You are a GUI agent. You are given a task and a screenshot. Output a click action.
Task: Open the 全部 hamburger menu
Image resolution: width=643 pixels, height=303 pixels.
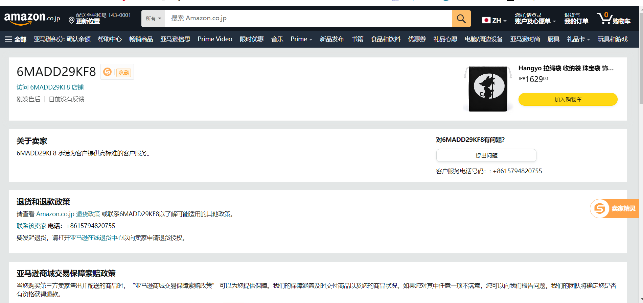pyautogui.click(x=16, y=40)
